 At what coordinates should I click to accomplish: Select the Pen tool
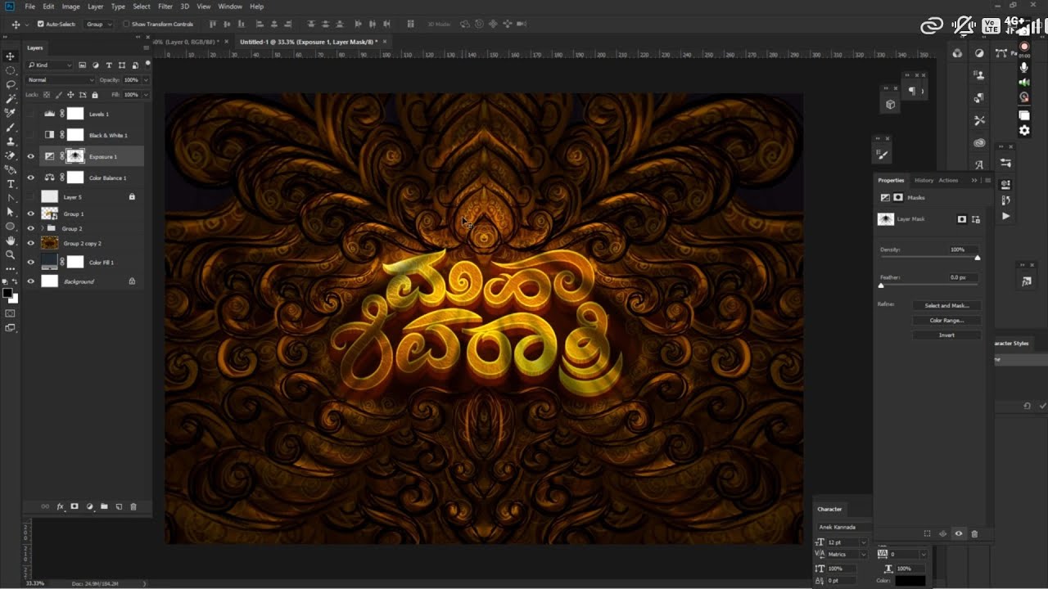click(x=11, y=198)
